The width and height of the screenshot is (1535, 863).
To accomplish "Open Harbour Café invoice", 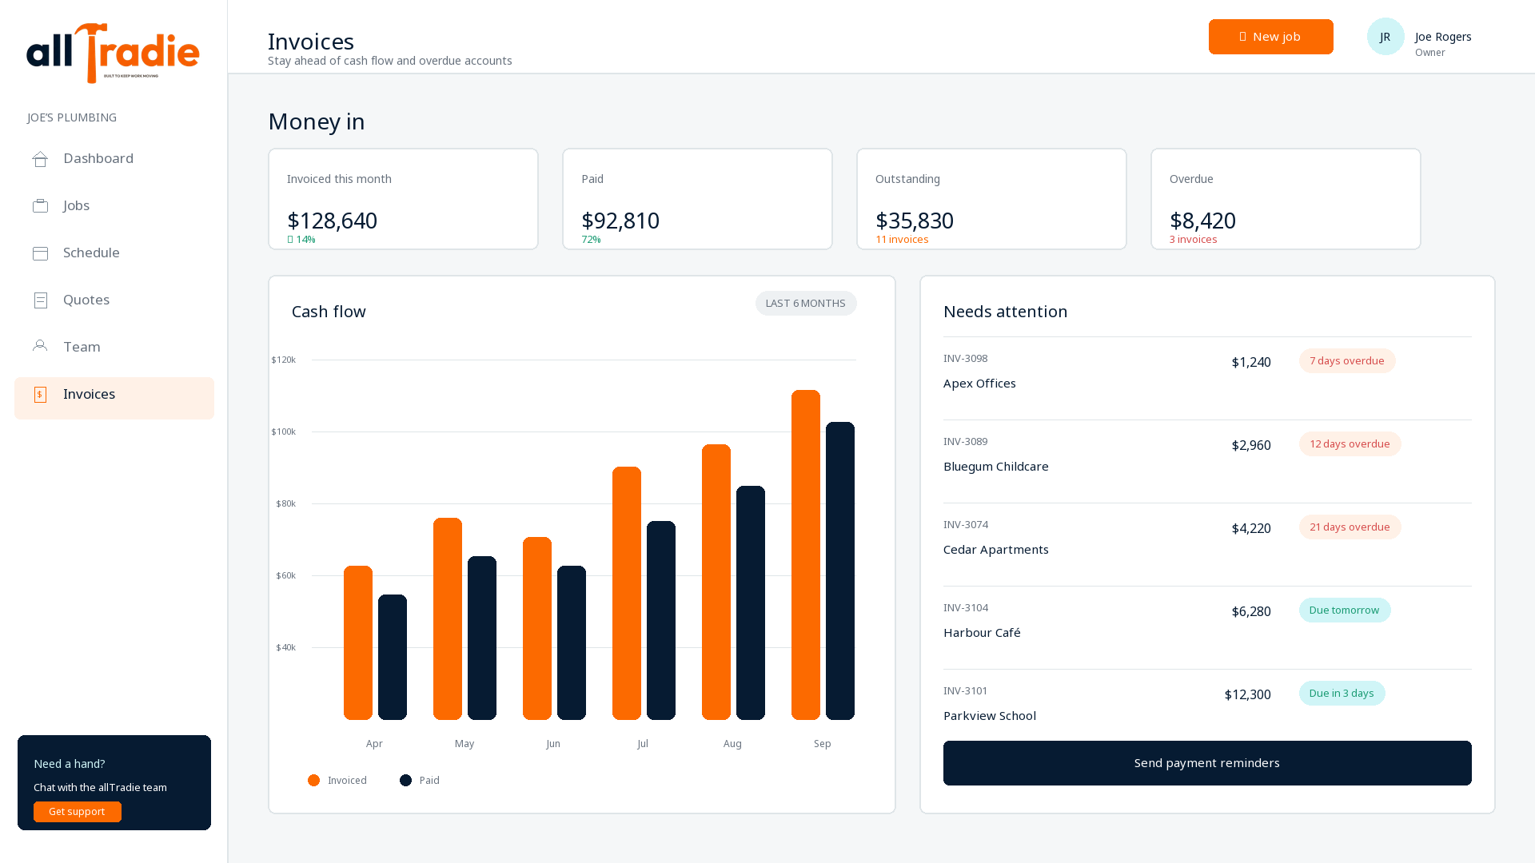I will (1207, 627).
